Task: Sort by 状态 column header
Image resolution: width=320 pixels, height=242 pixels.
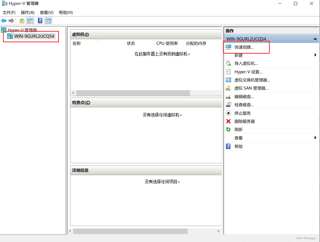Action: 139,43
